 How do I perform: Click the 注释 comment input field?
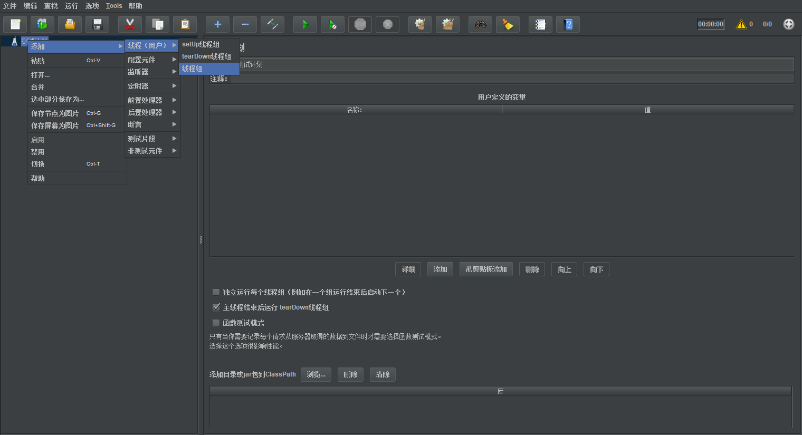[x=512, y=79]
